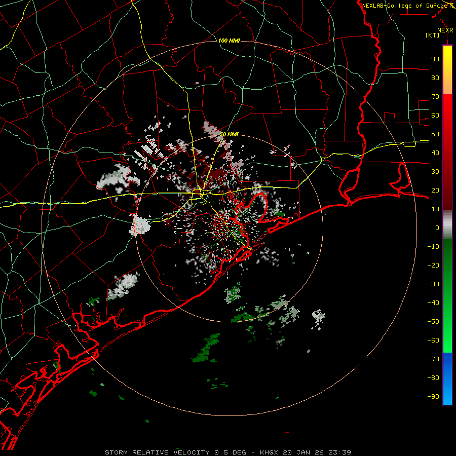Image resolution: width=456 pixels, height=456 pixels.
Task: Click the "-30" scale label
Action: [x=433, y=284]
